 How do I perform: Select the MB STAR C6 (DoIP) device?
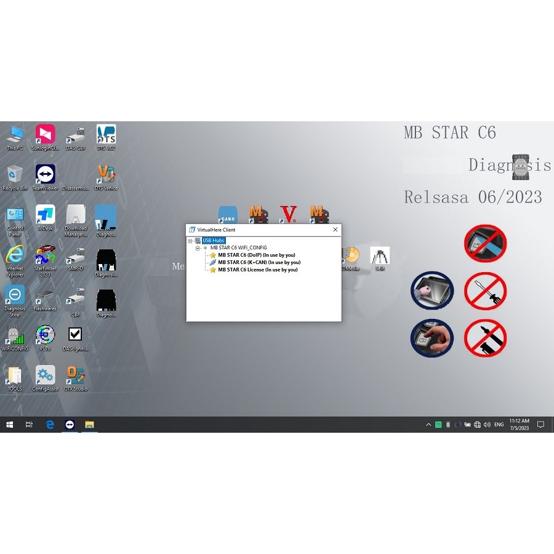click(257, 255)
